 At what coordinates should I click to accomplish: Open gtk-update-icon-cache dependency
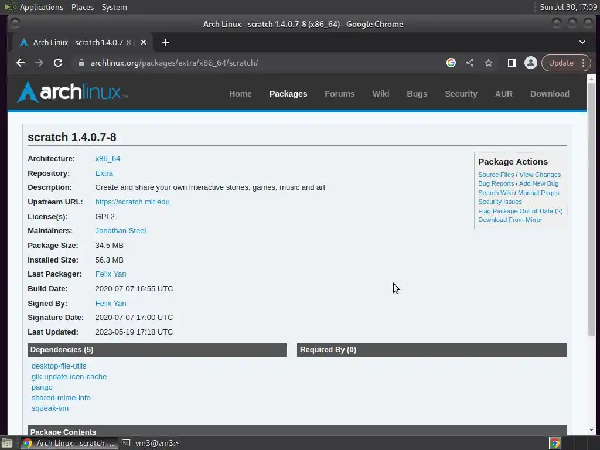coord(69,377)
